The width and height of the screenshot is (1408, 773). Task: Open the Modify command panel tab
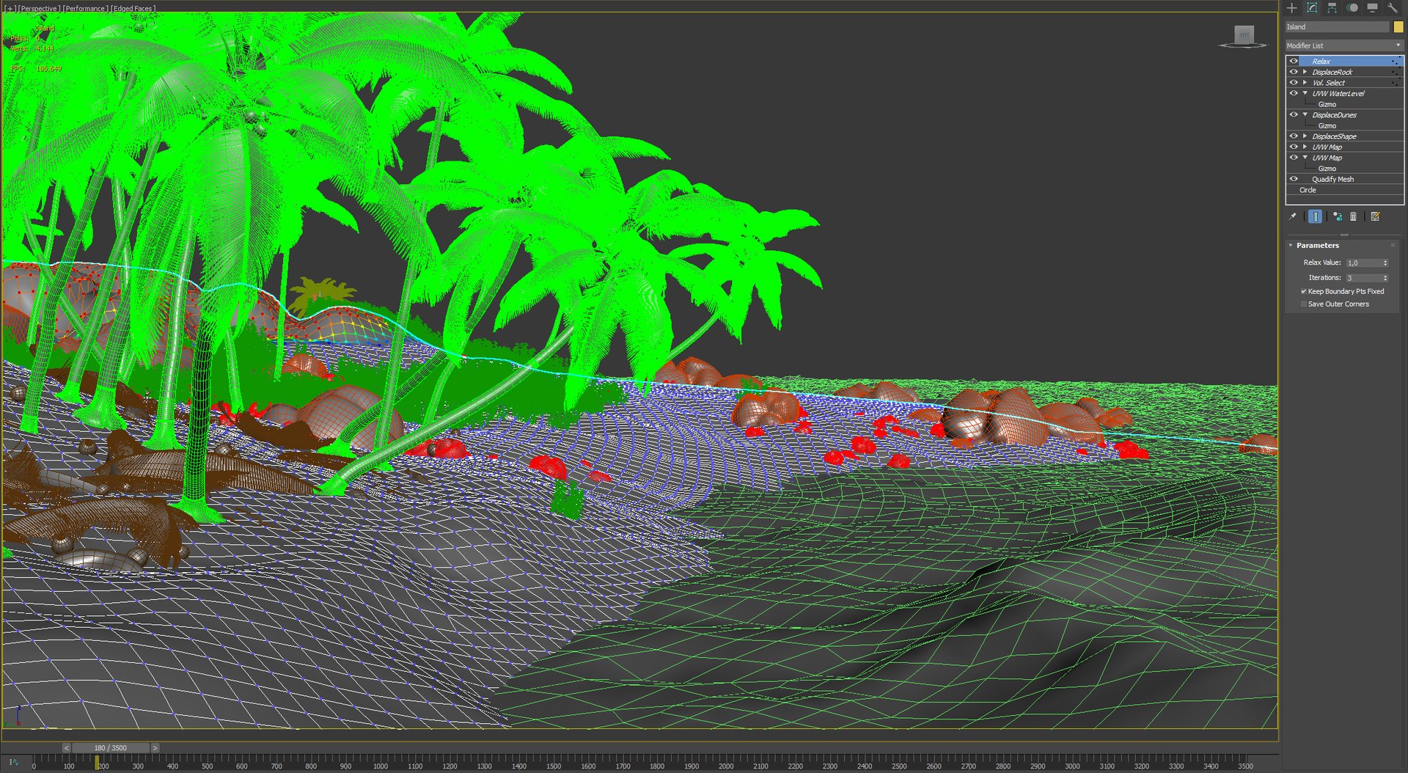1312,8
